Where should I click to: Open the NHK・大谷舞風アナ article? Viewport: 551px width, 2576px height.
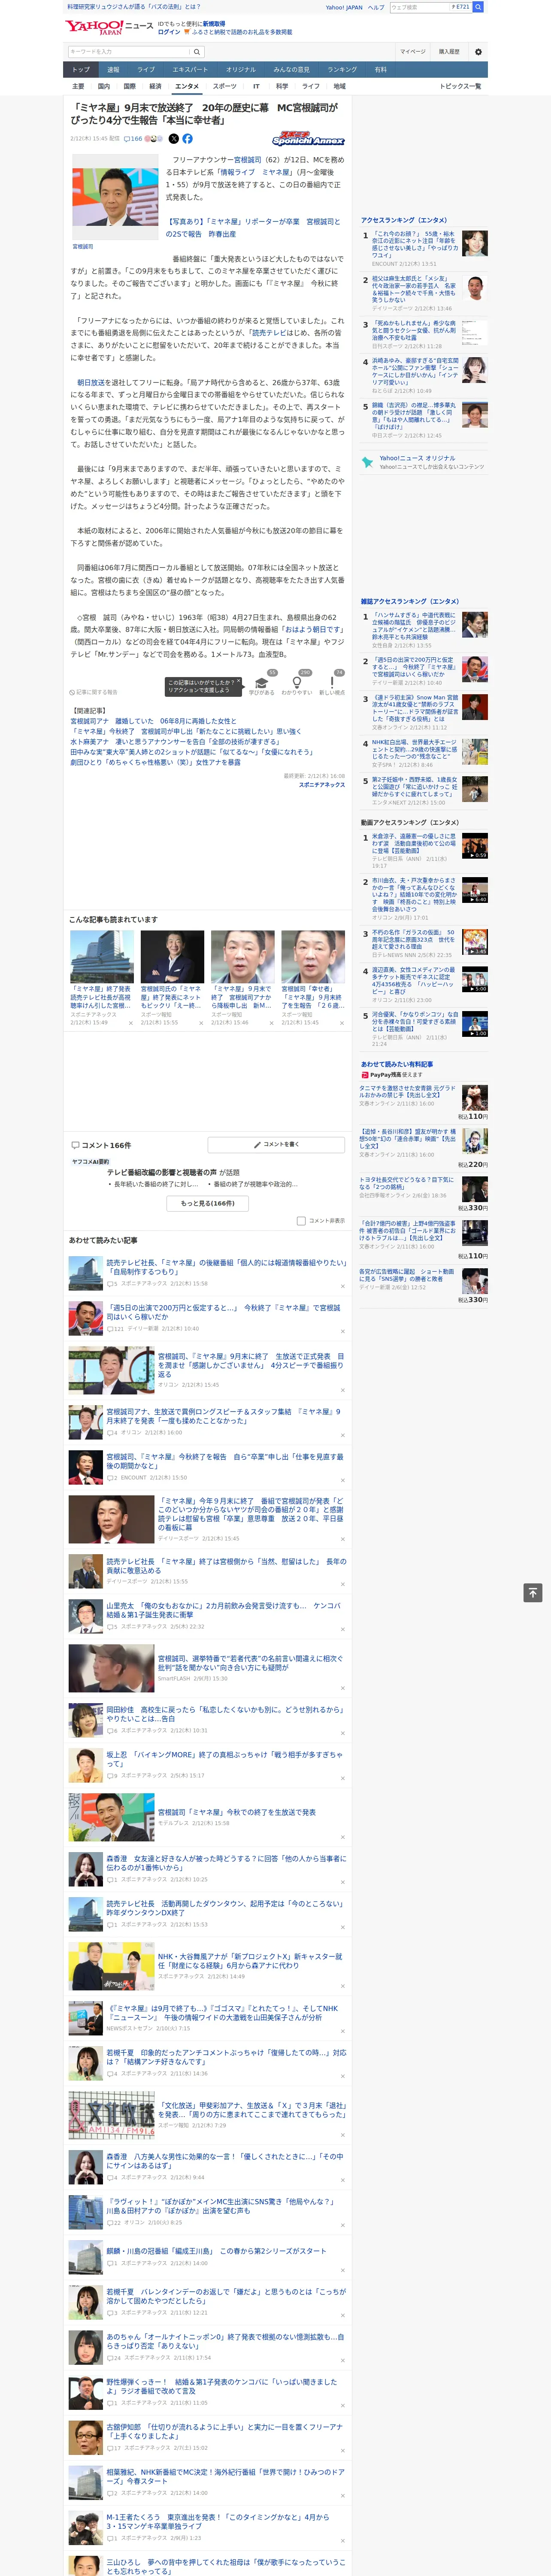pyautogui.click(x=250, y=1961)
